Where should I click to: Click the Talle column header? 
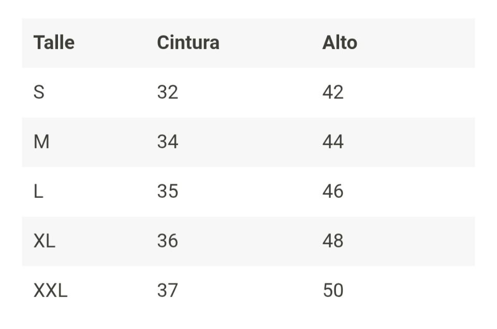[x=54, y=42]
